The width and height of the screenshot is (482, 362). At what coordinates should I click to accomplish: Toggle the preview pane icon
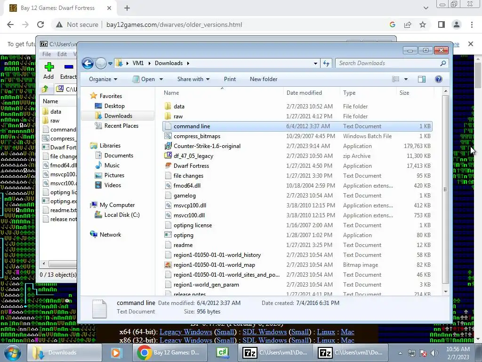[422, 79]
